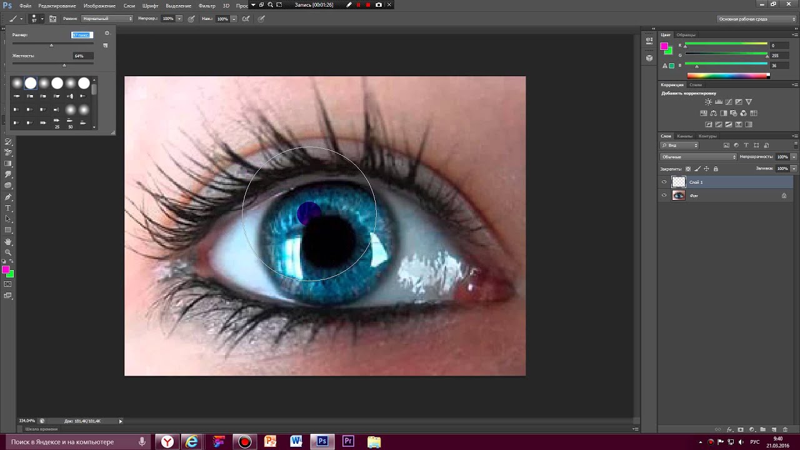Open the brush panel gear settings
The width and height of the screenshot is (800, 450).
[x=107, y=34]
